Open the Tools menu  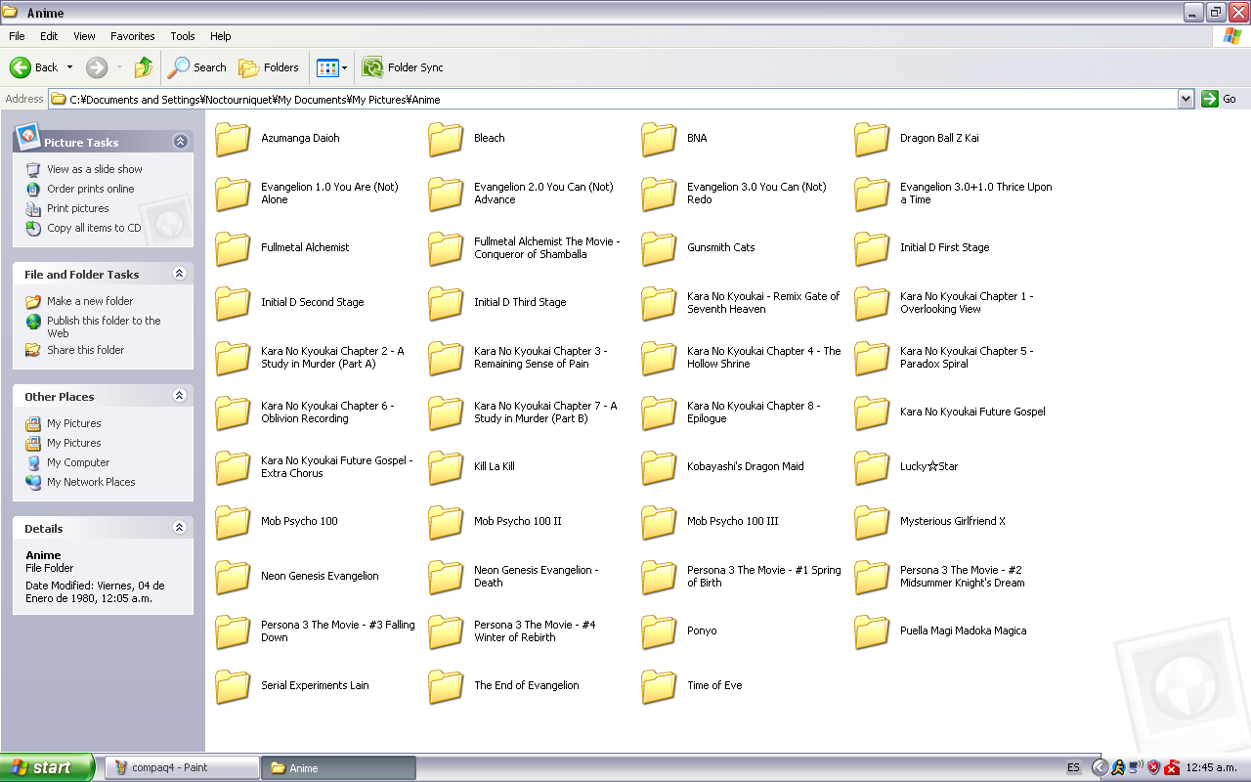tap(183, 36)
